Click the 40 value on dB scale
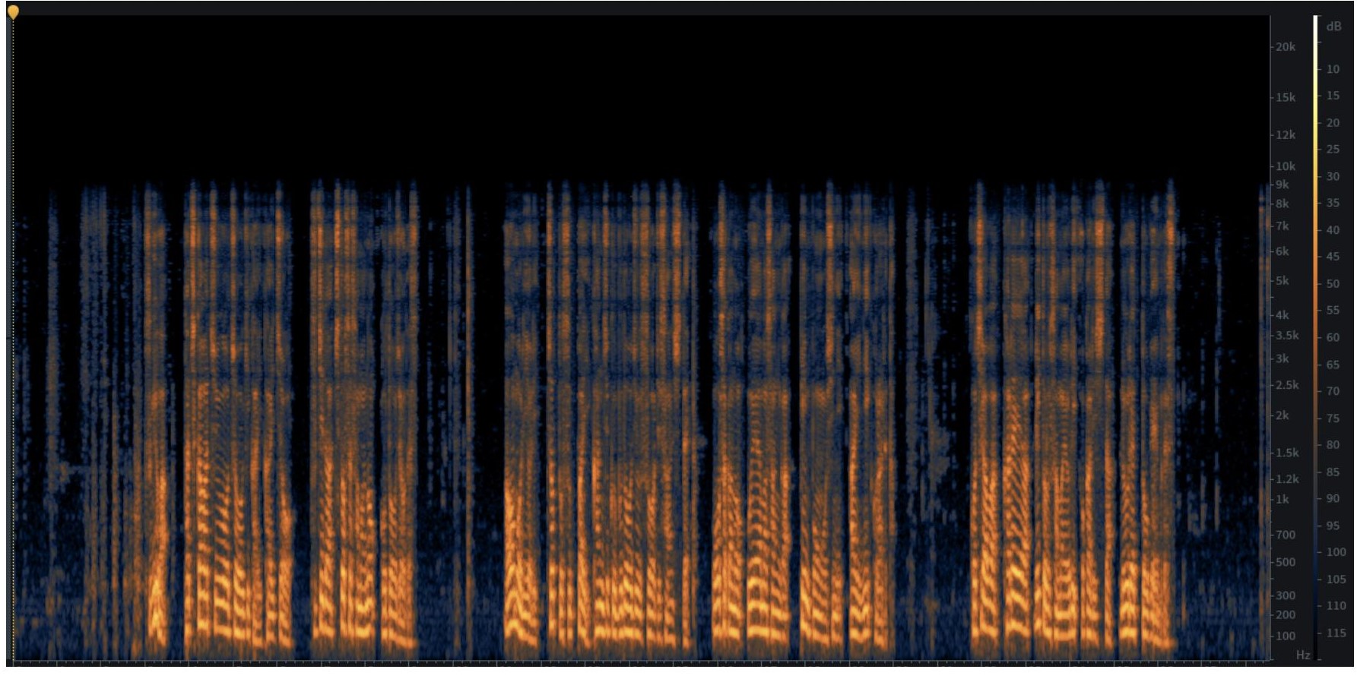This screenshot has width=1357, height=682. point(1333,230)
